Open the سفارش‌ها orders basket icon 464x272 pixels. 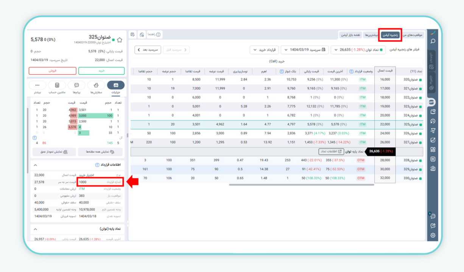click(96, 85)
